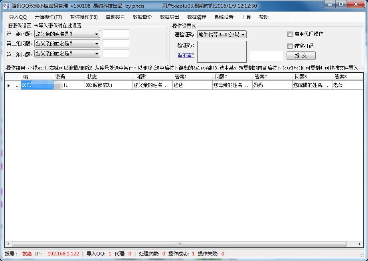Image resolution: width=368 pixels, height=261 pixels.
Task: Click the captcha image box
Action: (222, 51)
